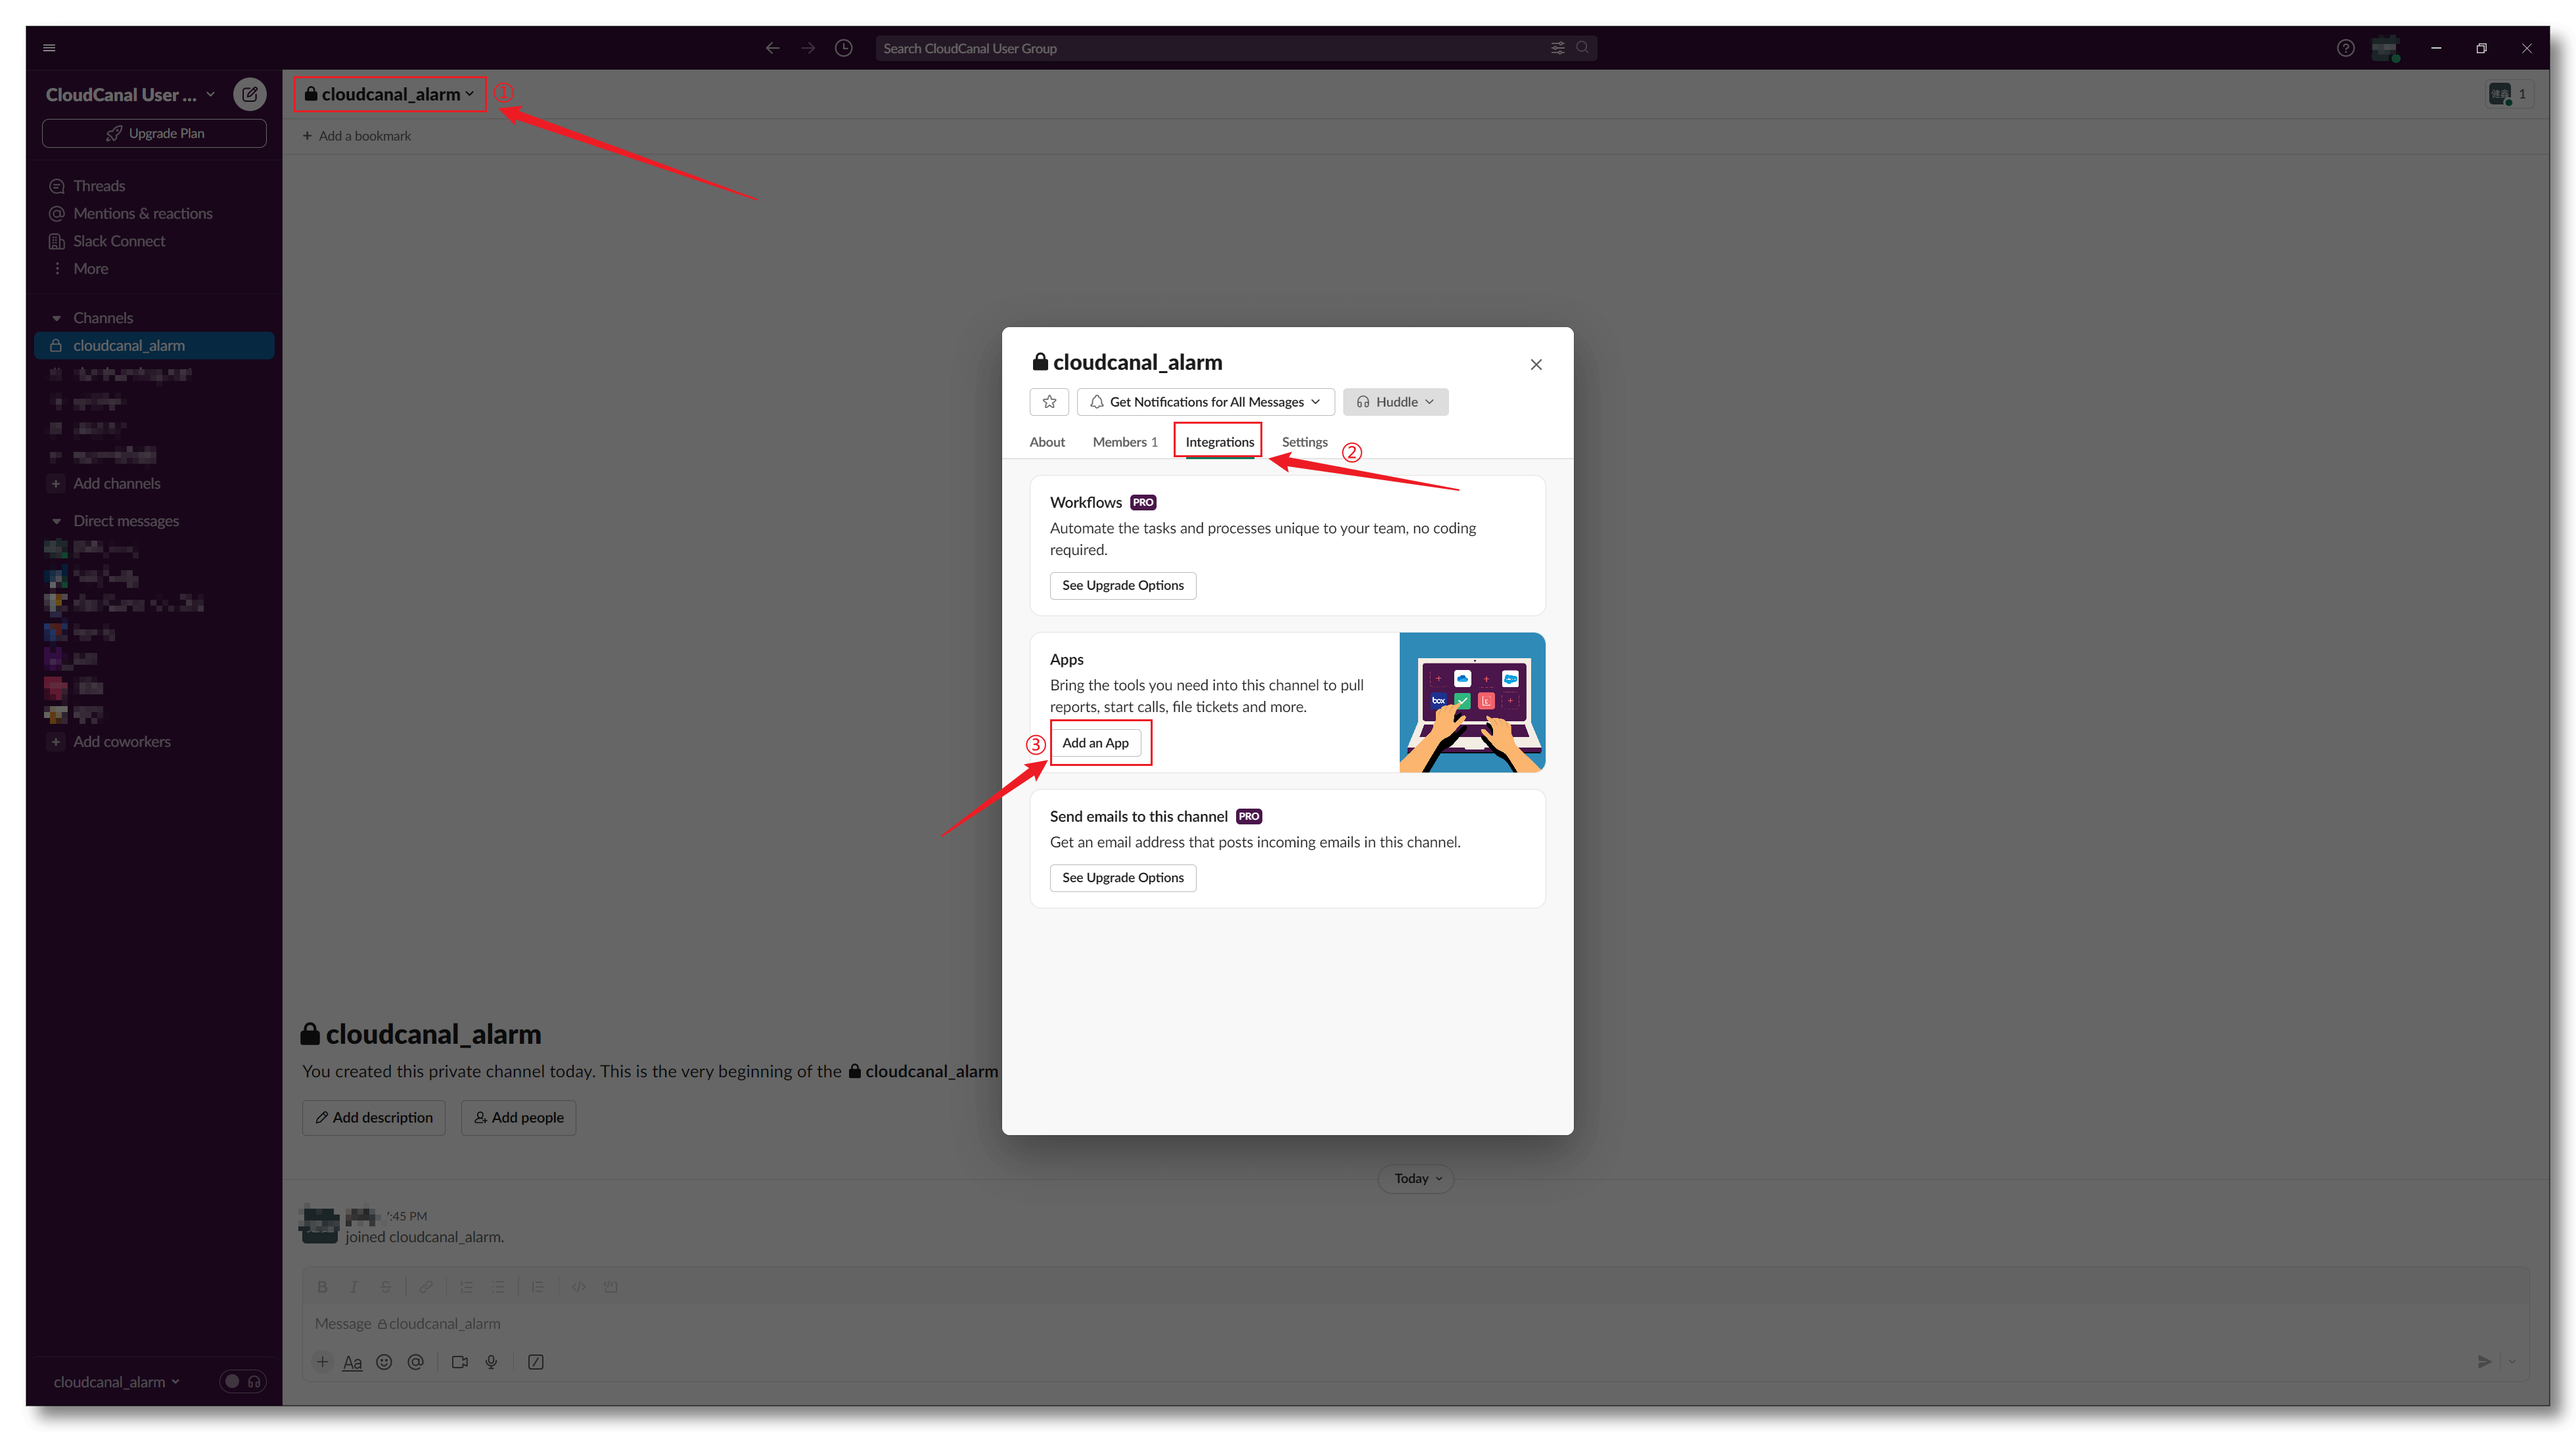Click the Search CloudCanal User Group field

pyautogui.click(x=1200, y=48)
